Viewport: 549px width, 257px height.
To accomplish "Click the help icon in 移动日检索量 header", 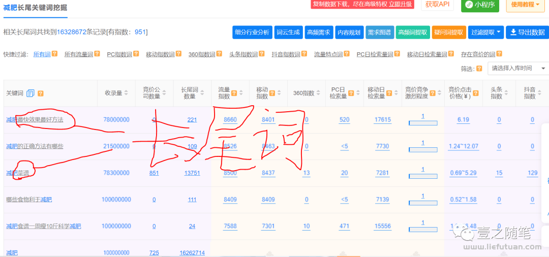I will click(x=388, y=93).
